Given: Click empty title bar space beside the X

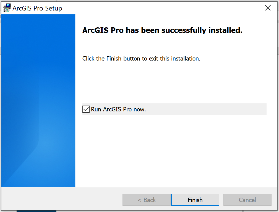Looking at the screenshot, I should tap(166, 8).
